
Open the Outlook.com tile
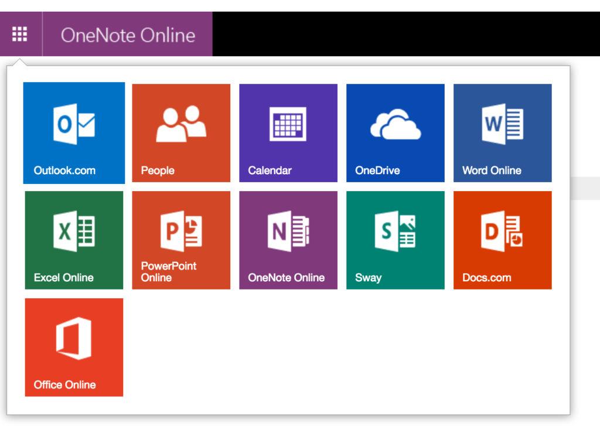74,133
